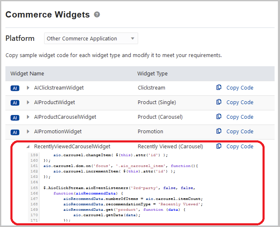The height and width of the screenshot is (227, 280).
Task: Expand the AIPromotionWidget row
Action: (28, 132)
